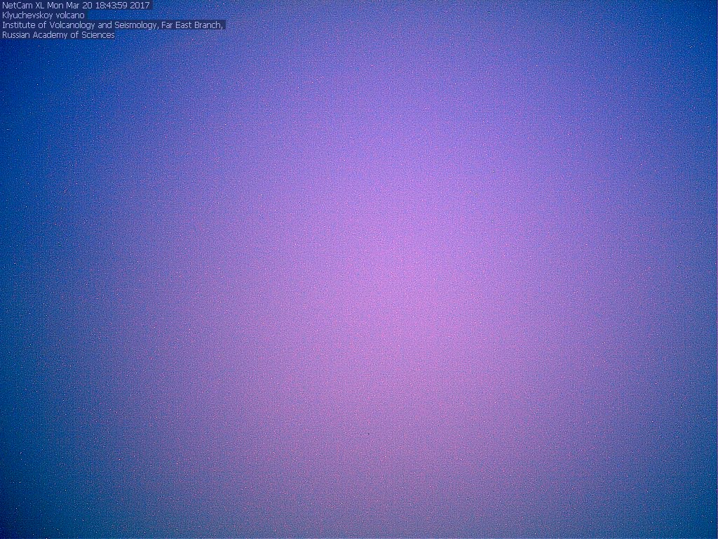
Task: Click the 'Institute of Volcanology and Seismology' line
Action: coord(113,25)
